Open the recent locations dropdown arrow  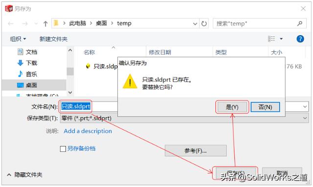[x=36, y=24]
